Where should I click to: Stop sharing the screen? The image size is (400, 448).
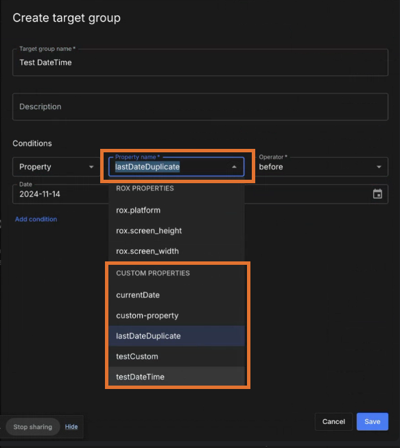coord(33,427)
